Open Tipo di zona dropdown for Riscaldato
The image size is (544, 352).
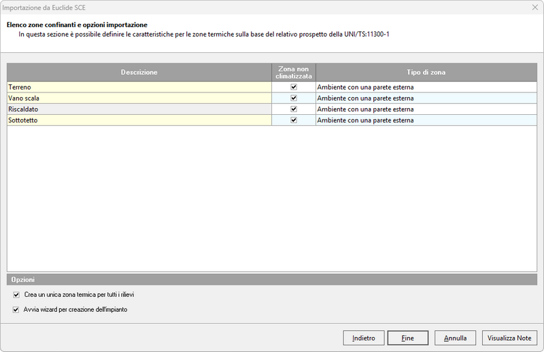point(426,109)
